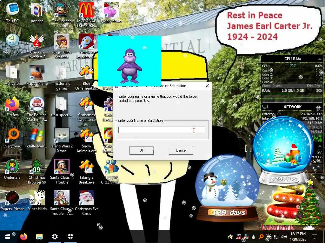Select the Christmas Eve Crisis icon
This screenshot has height=243, width=325.
coord(86,203)
